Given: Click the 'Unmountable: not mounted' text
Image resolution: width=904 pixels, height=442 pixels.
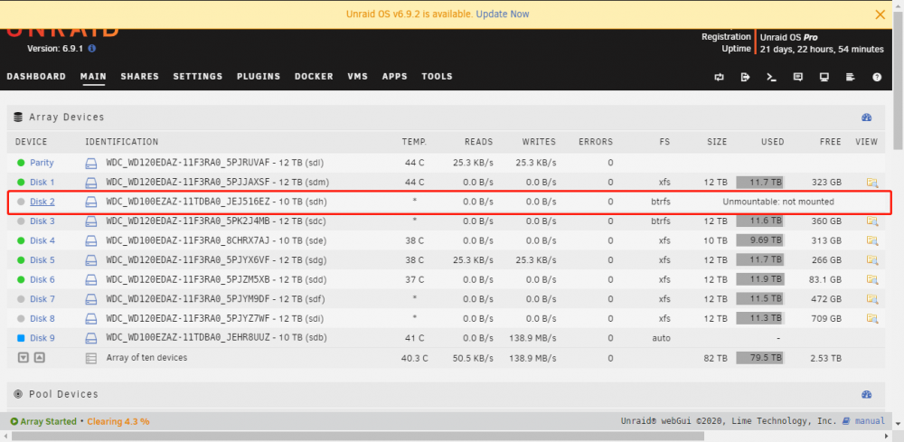Looking at the screenshot, I should click(778, 202).
